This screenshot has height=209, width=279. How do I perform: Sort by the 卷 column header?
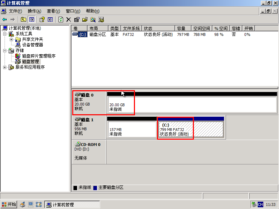tap(80, 29)
